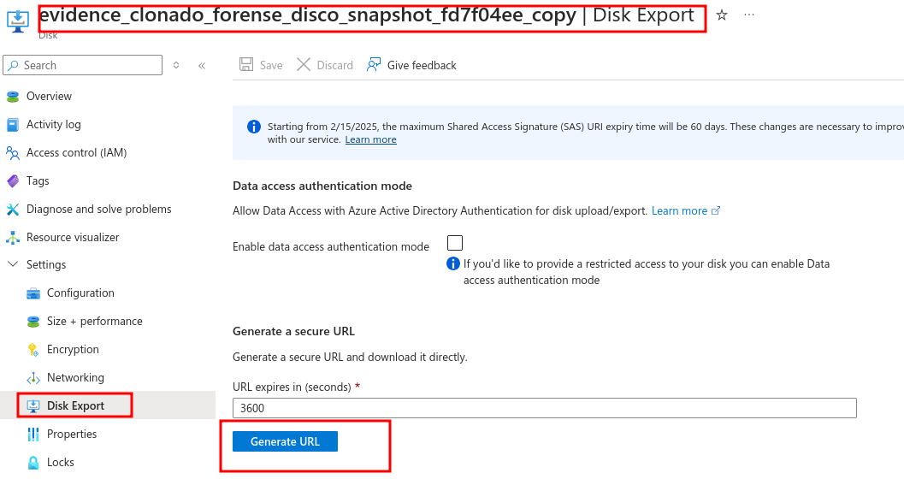Open the more options ellipsis in header
This screenshot has height=479, width=904.
749,15
